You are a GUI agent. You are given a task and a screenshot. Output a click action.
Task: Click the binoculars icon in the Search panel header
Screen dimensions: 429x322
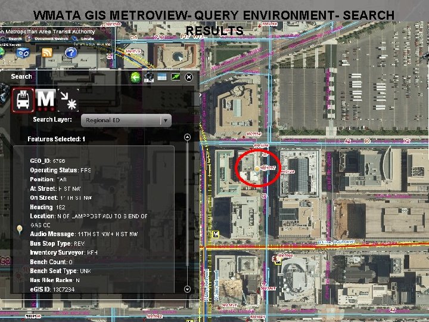pos(149,77)
